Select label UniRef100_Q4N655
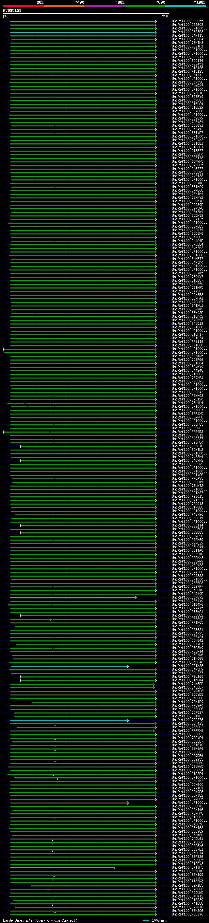Viewport: 209px width, 923px height. (x=187, y=684)
